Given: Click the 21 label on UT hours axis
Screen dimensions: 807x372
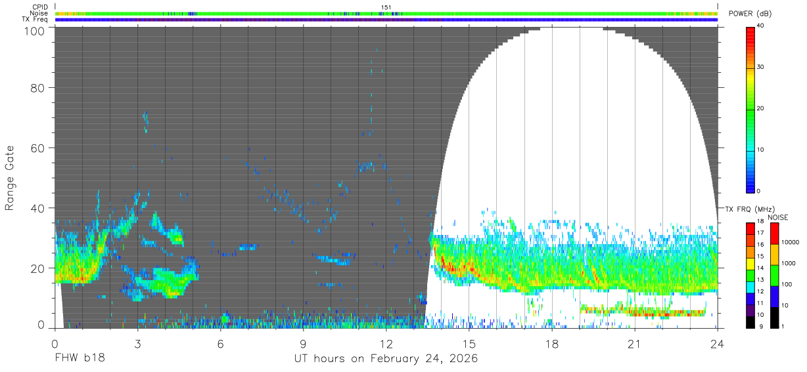Looking at the screenshot, I should point(634,343).
